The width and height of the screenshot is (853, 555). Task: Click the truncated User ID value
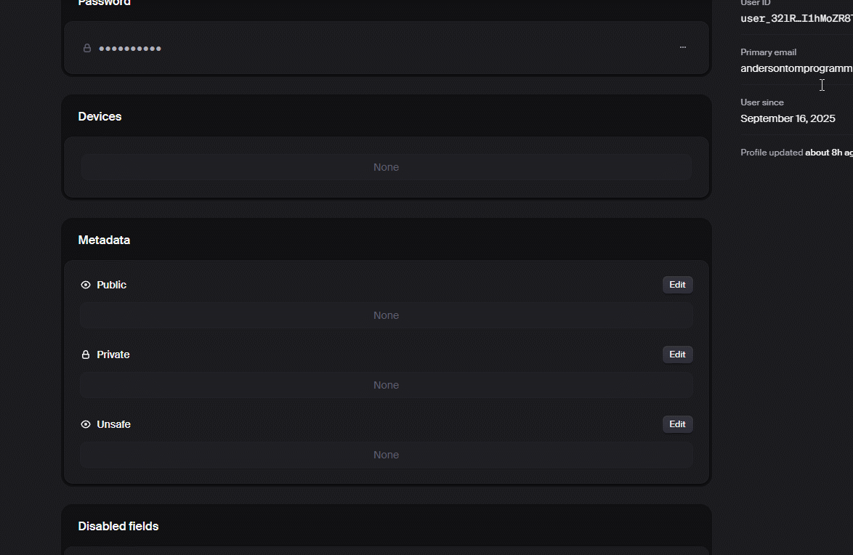(x=796, y=18)
